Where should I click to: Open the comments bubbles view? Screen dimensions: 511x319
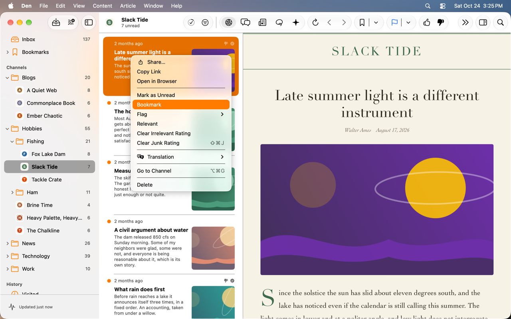tap(246, 23)
